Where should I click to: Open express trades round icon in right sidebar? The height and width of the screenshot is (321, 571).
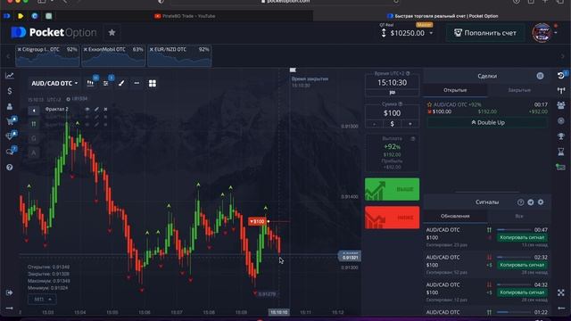[561, 121]
